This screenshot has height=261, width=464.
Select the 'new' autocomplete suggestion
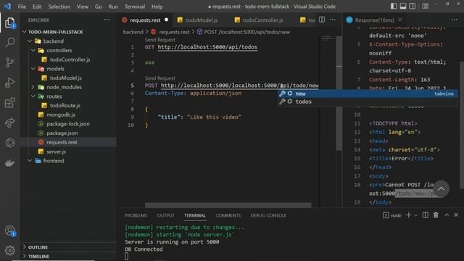368,94
